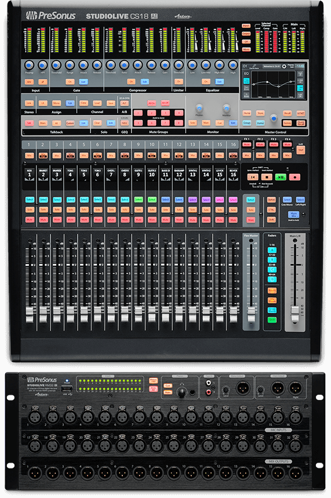Select Cue as the Monitor source
Image resolution: width=331 pixels, height=498 pixels.
tap(219, 123)
